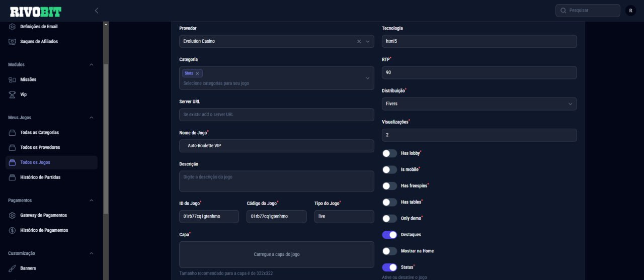
Task: Enable the Has lobby toggle
Action: 389,153
